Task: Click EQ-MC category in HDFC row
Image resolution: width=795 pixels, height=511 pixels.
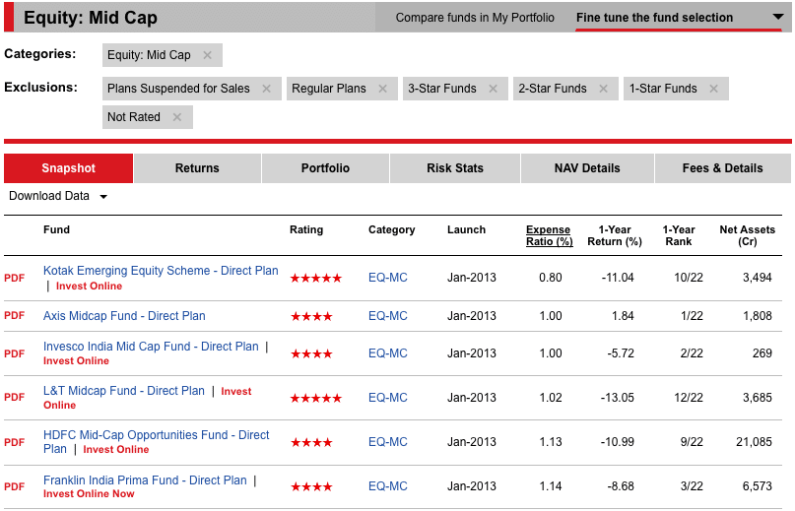Action: tap(388, 442)
